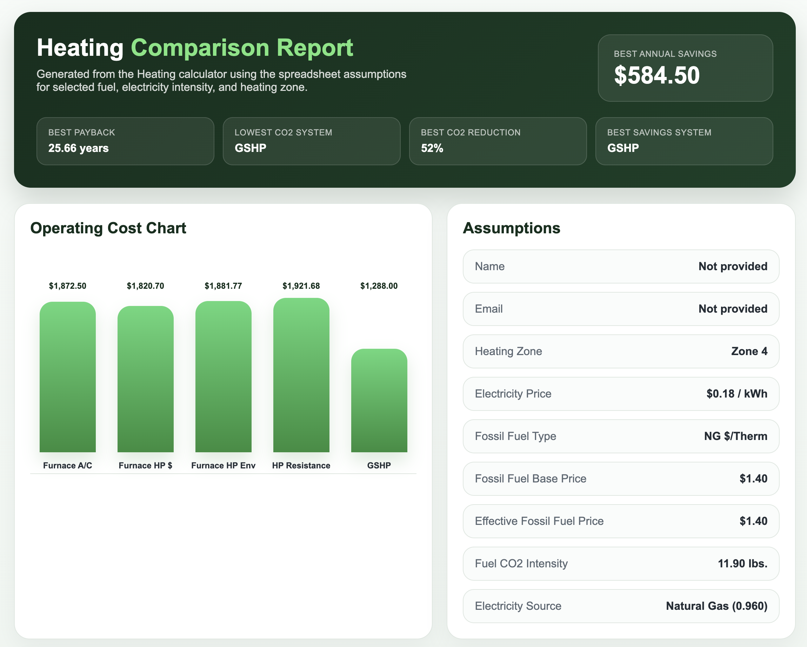Click the 11.90 lbs. value
The image size is (807, 647).
(743, 563)
